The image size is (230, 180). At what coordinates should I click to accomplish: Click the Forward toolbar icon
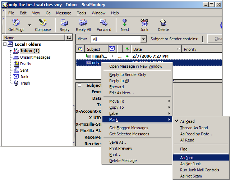(103, 25)
